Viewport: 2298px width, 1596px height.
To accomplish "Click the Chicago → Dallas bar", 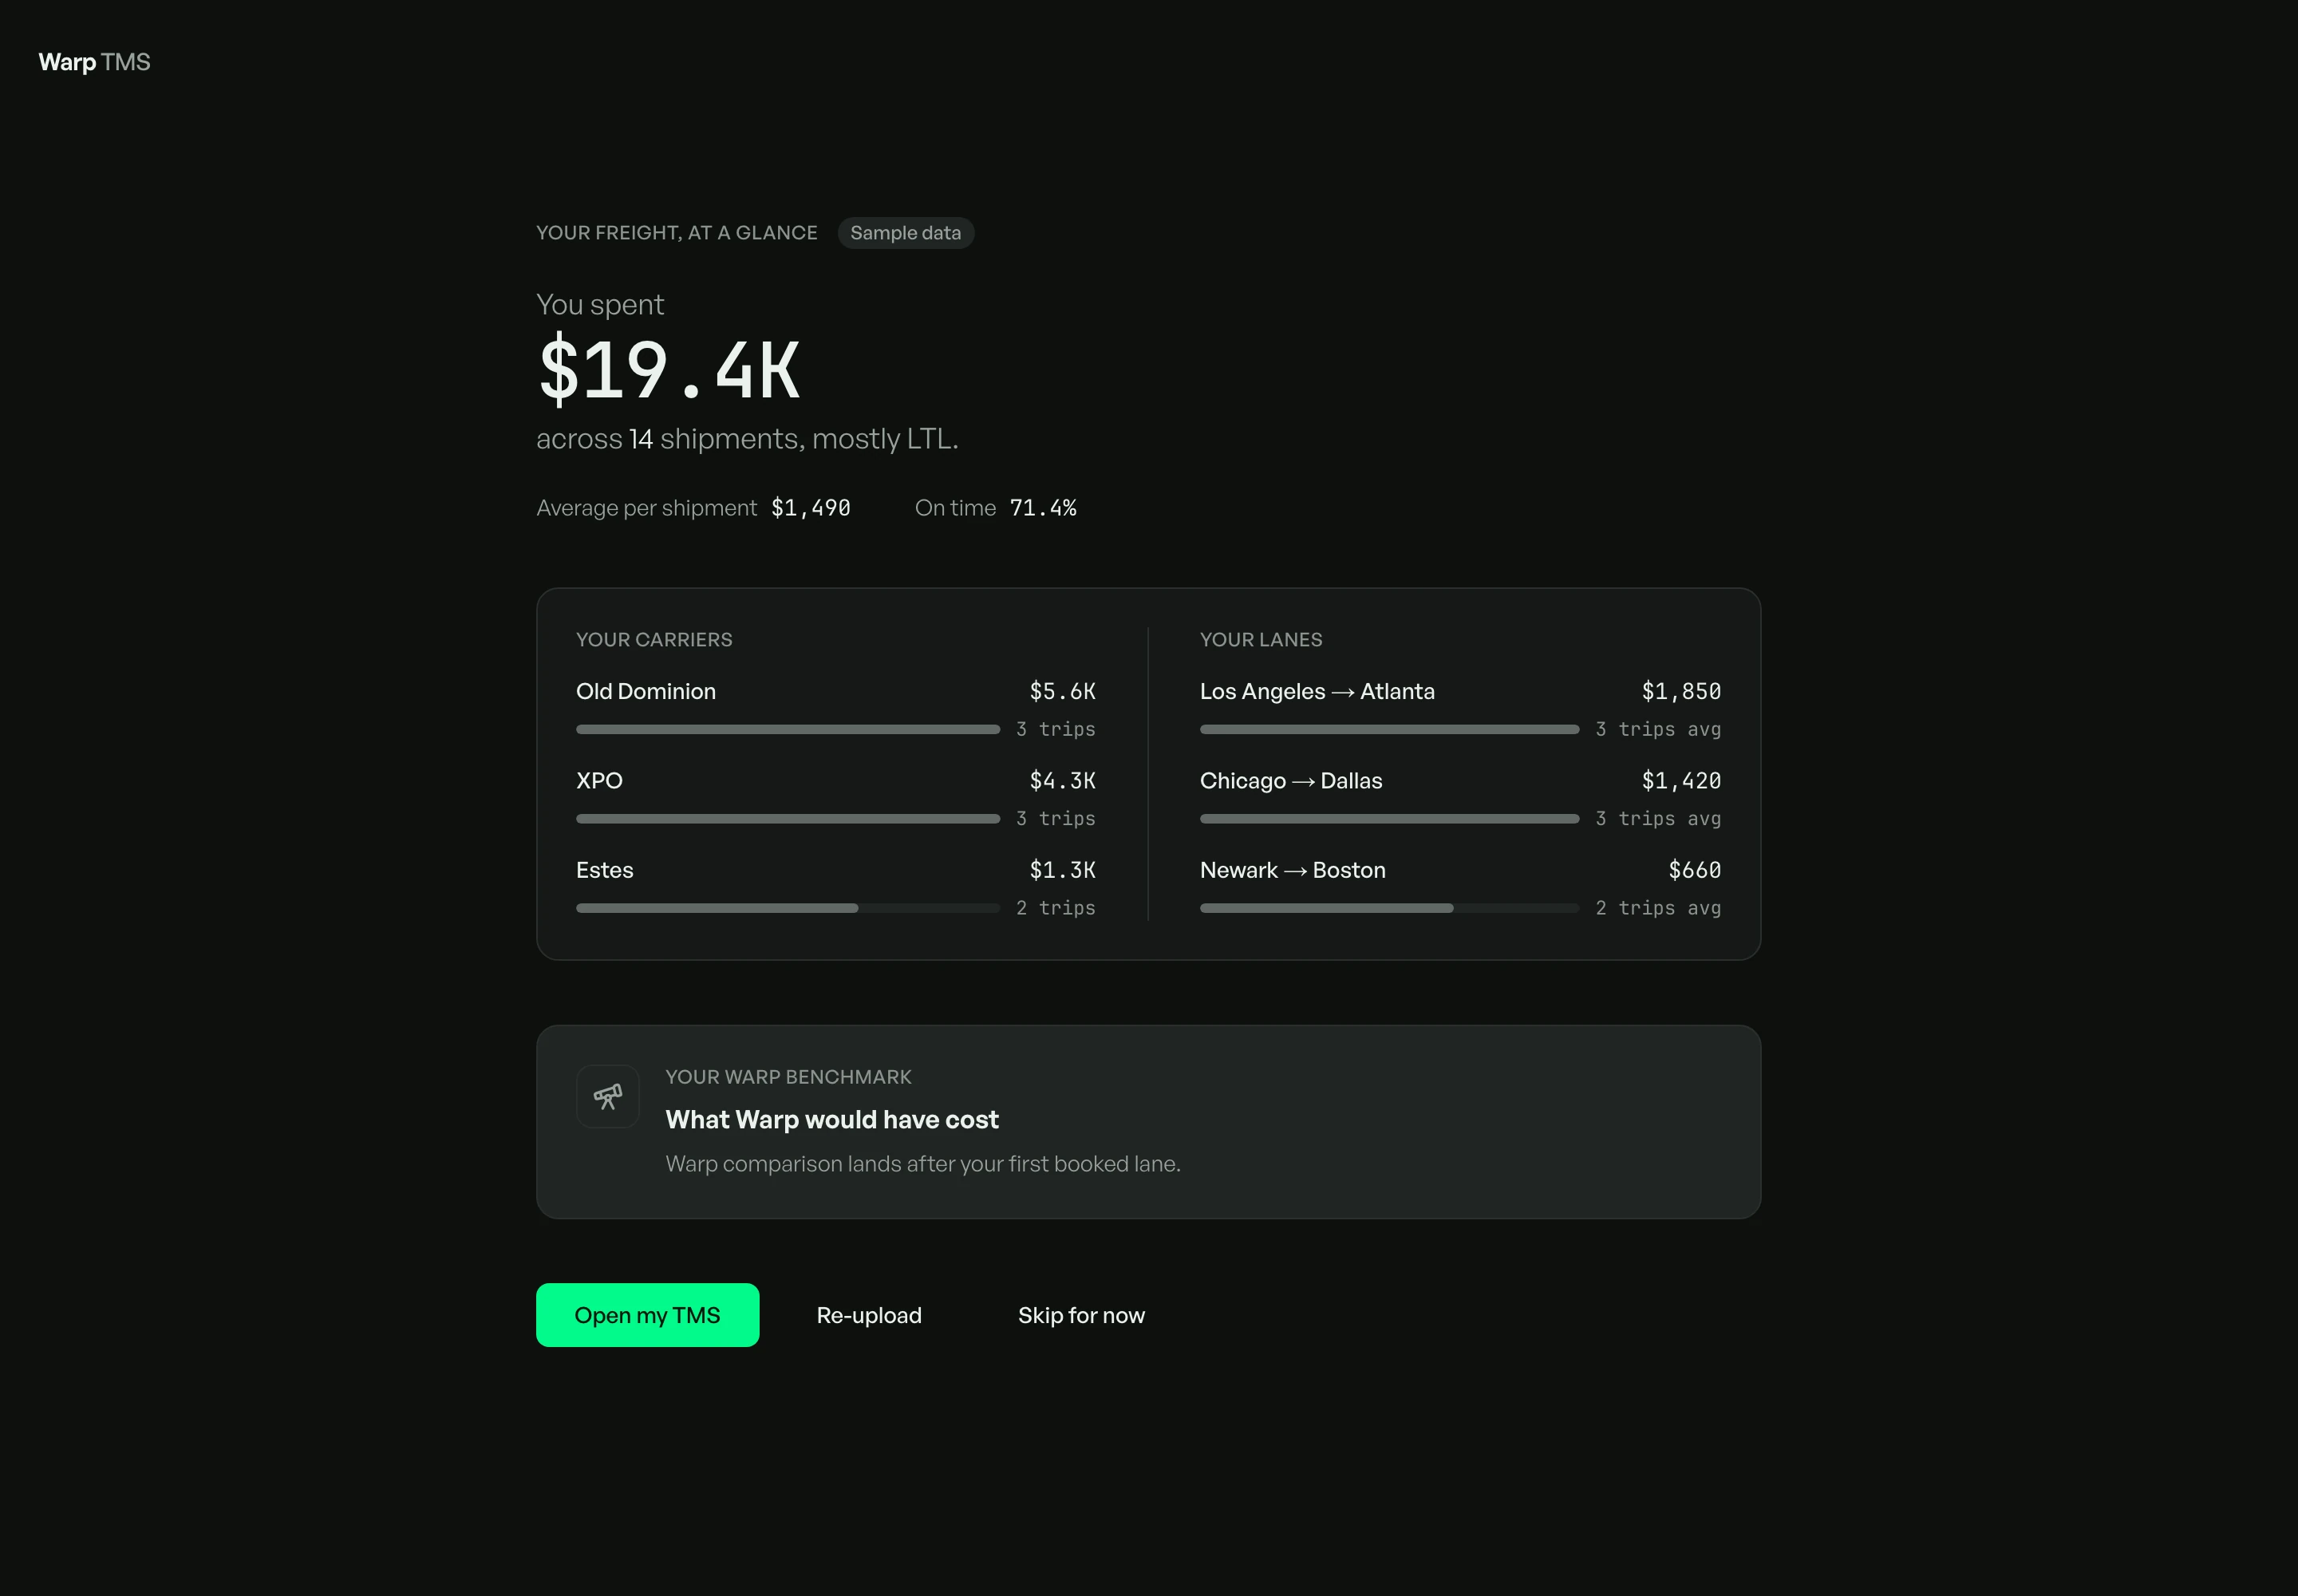I will 1389,818.
